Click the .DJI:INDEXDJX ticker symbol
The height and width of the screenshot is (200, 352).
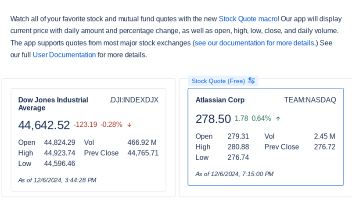coord(134,100)
